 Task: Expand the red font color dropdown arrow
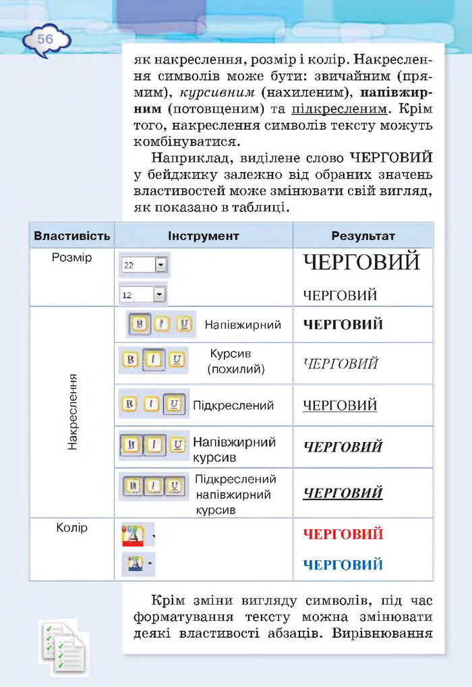tap(154, 536)
